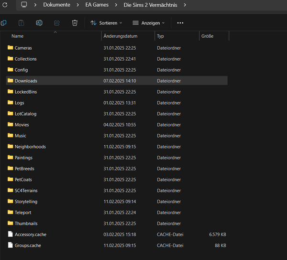The width and height of the screenshot is (287, 260).
Task: Select the PetBreeds folder icon
Action: click(10, 168)
